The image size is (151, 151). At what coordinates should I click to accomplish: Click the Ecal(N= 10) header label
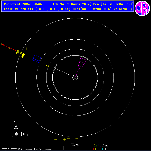(102, 4)
